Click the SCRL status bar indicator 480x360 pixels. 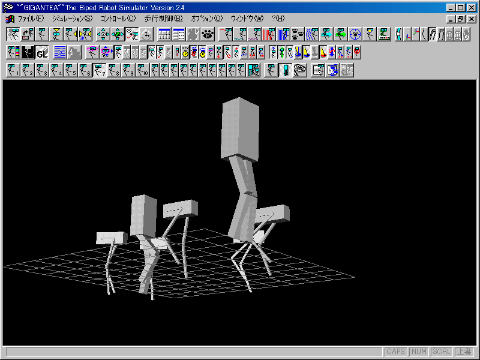[x=442, y=352]
